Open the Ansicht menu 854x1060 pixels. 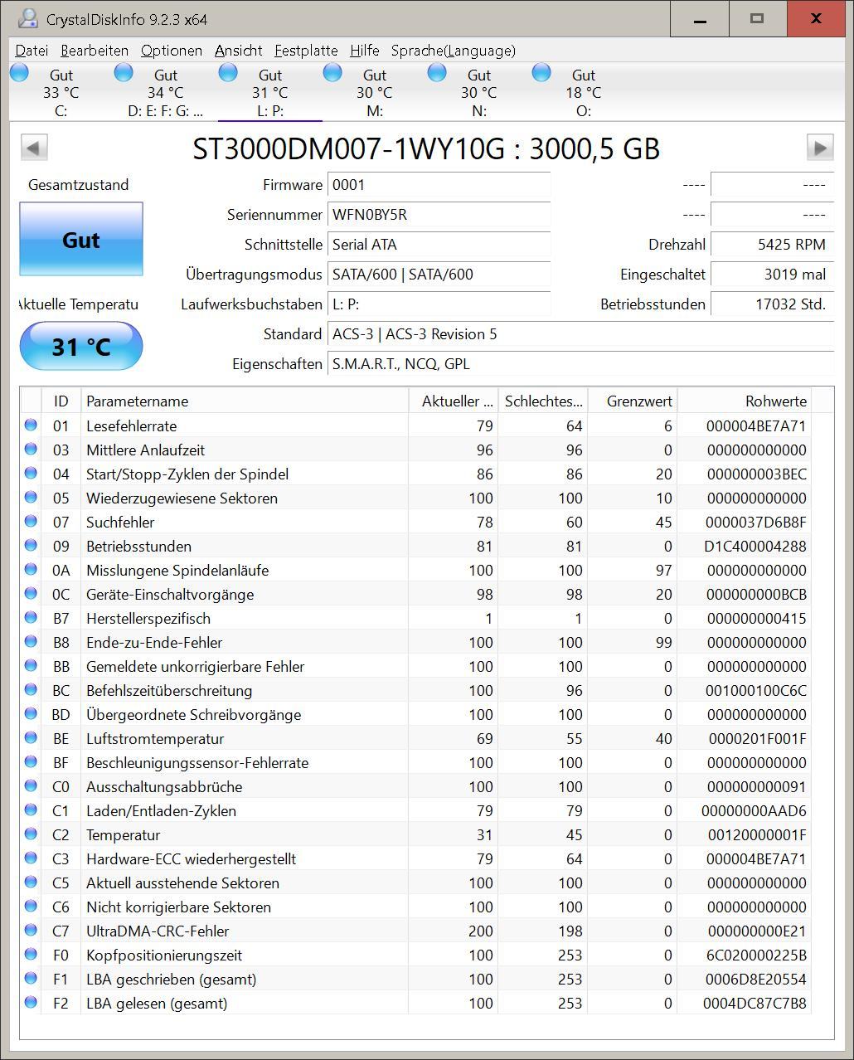tap(239, 51)
